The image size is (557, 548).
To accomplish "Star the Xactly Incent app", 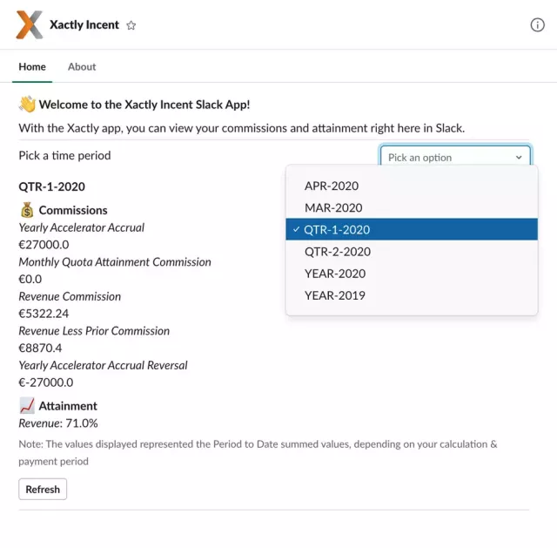I will pyautogui.click(x=131, y=25).
